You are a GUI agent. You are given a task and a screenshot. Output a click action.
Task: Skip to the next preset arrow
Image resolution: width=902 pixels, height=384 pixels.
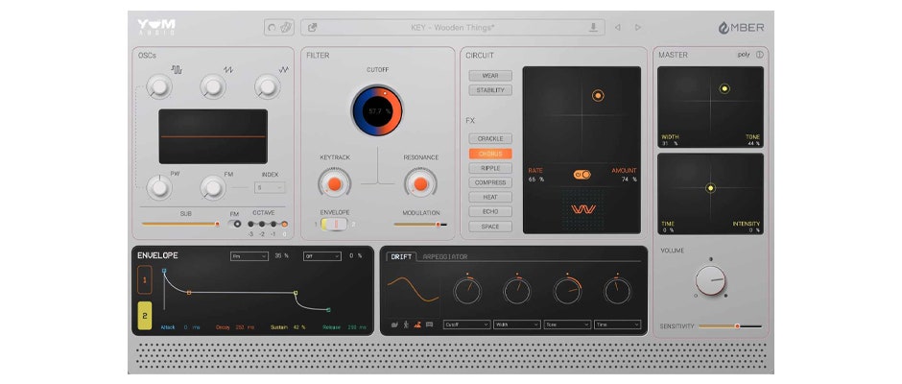coord(638,28)
